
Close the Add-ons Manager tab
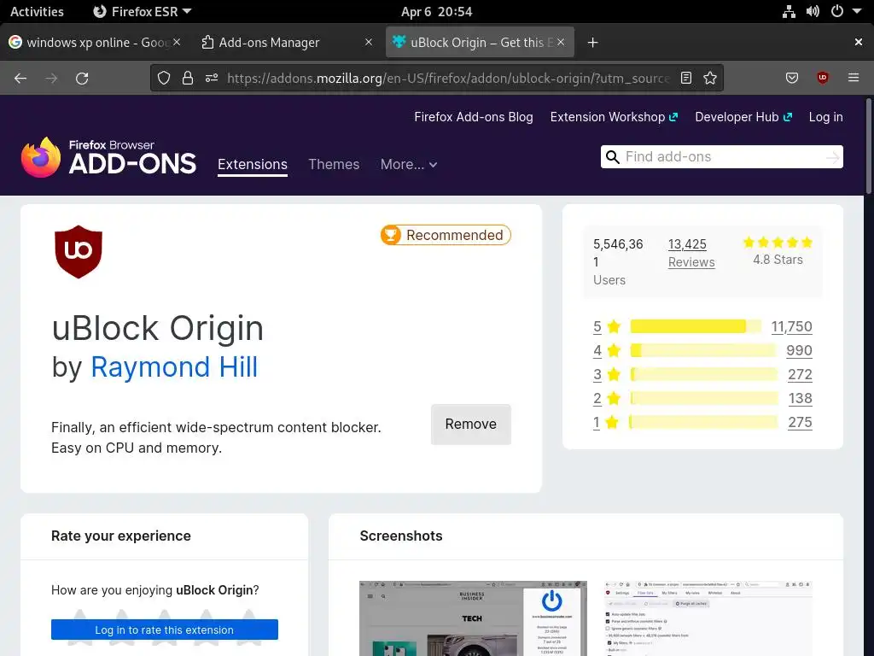[369, 42]
